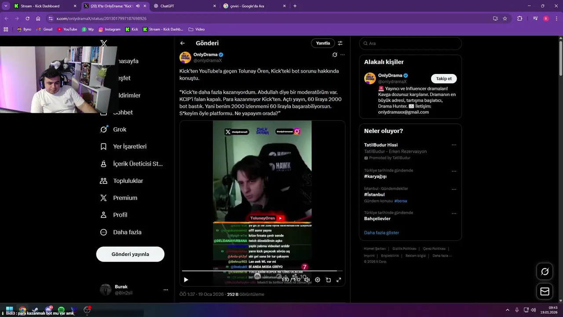Show hidden system tray icons

pyautogui.click(x=507, y=310)
